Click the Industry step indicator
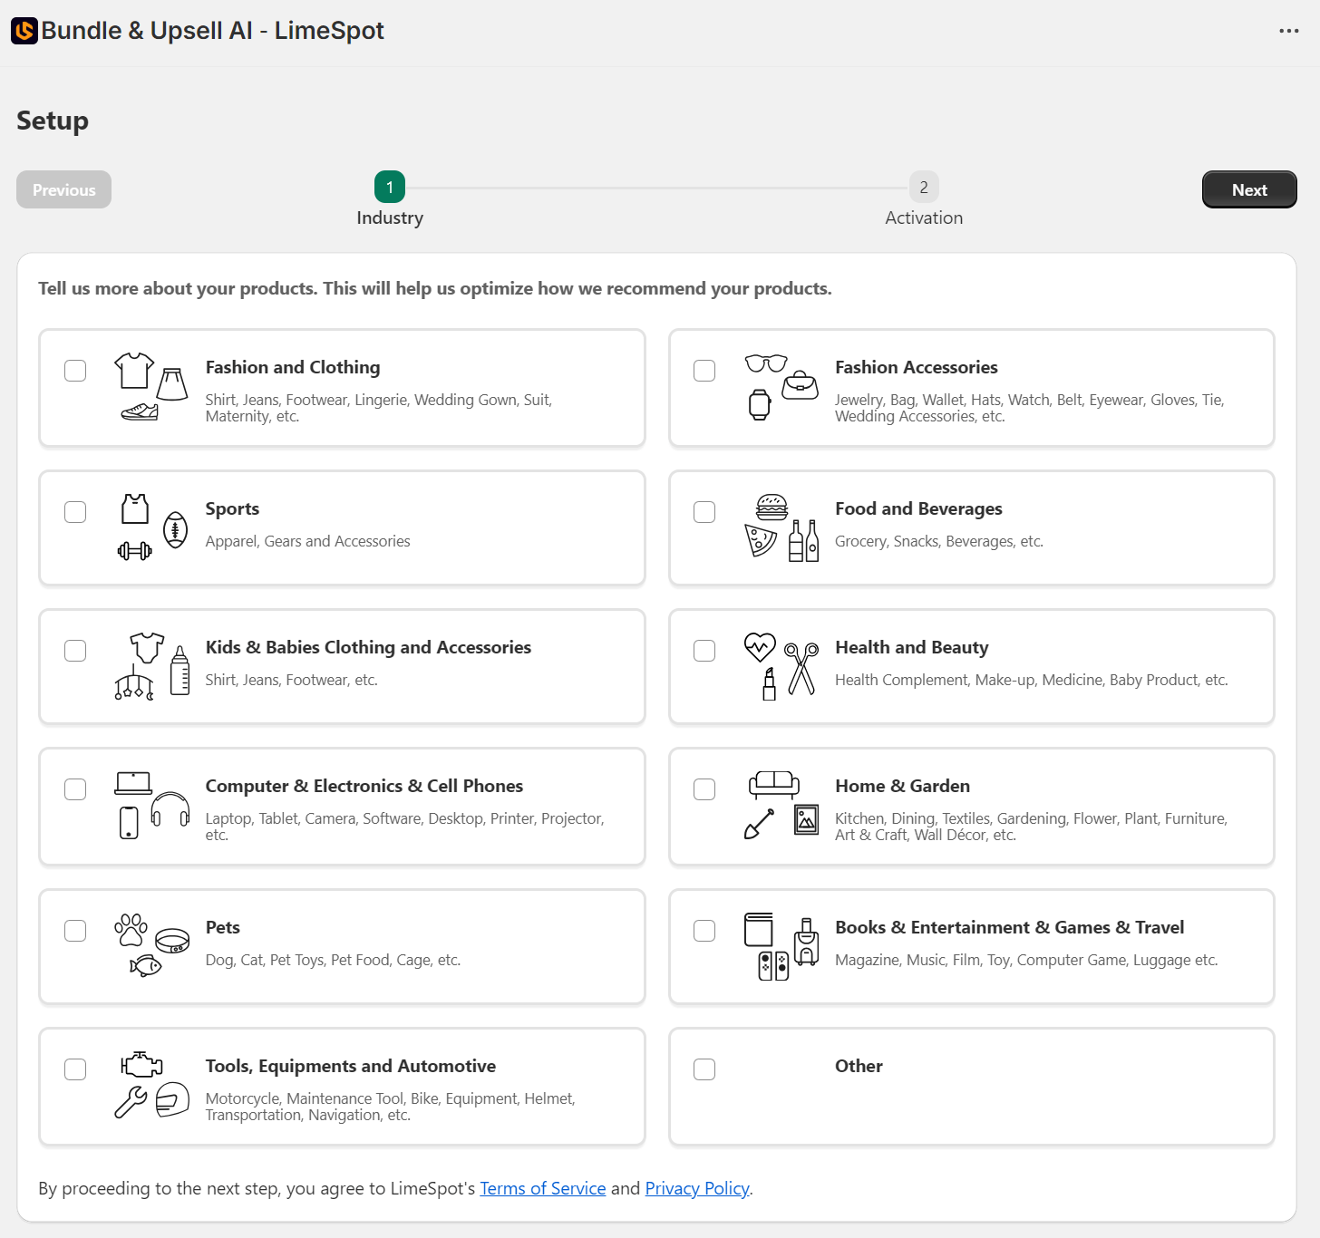 tap(390, 187)
